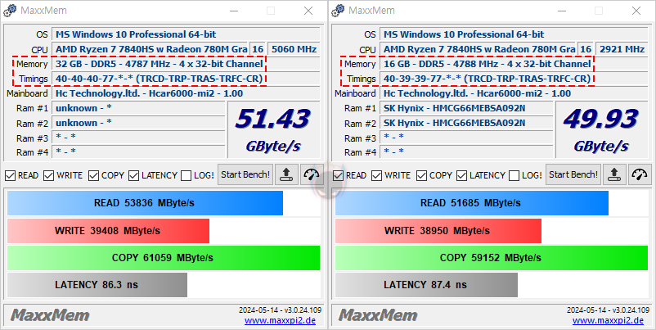Click the Mainboard Hc Technology field in right window

[514, 93]
